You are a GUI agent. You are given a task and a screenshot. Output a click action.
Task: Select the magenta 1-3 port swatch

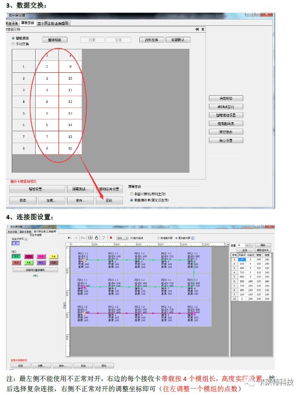coord(41,256)
